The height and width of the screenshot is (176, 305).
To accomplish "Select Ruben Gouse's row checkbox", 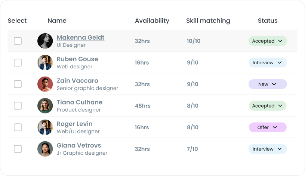I will pyautogui.click(x=18, y=62).
